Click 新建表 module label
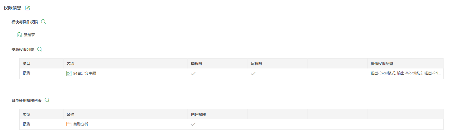This screenshot has width=452, height=136. (29, 35)
